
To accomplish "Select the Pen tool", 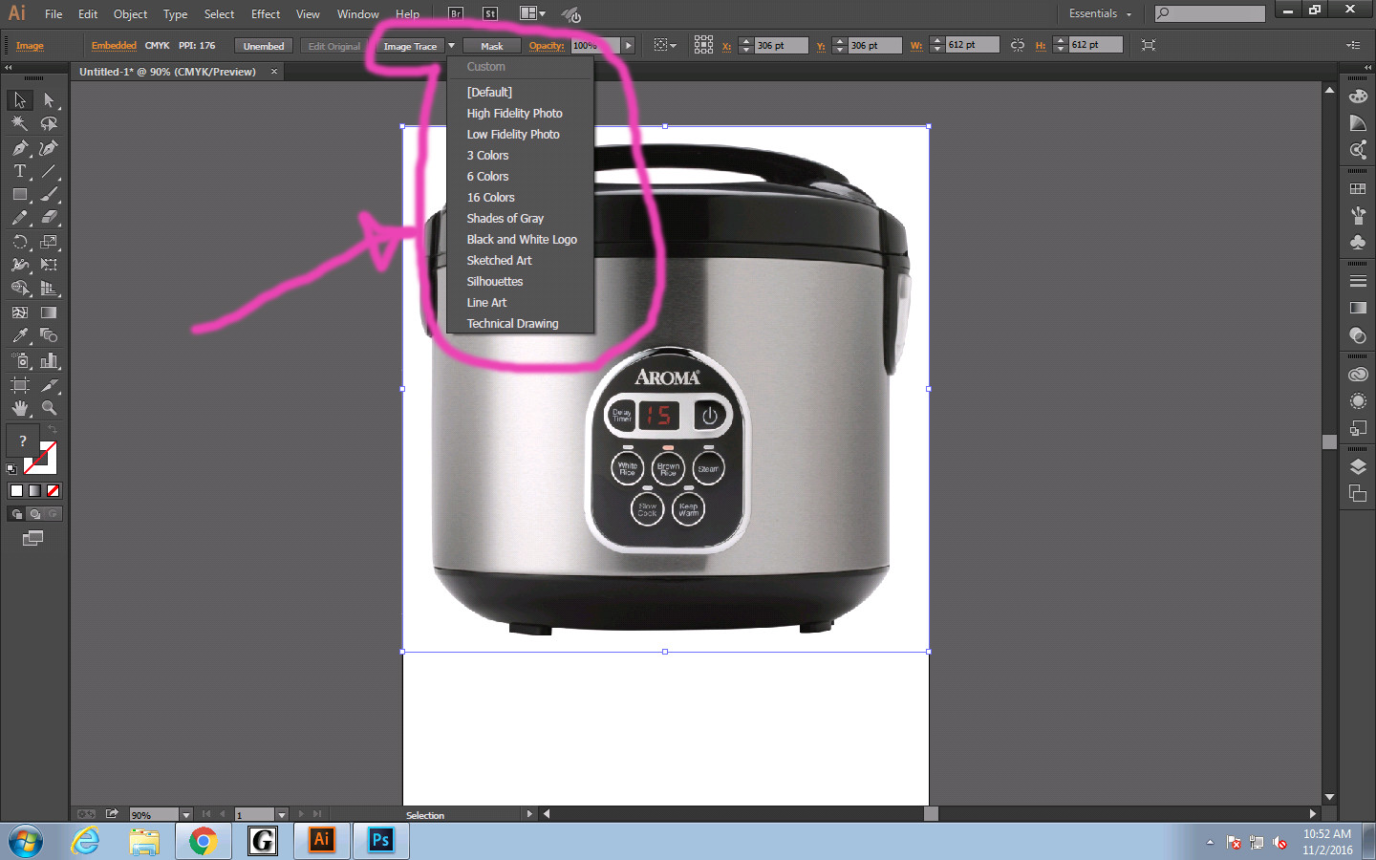I will click(x=20, y=148).
